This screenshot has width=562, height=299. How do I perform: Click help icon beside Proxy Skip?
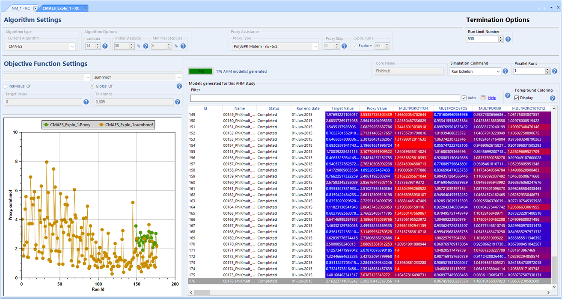click(345, 46)
